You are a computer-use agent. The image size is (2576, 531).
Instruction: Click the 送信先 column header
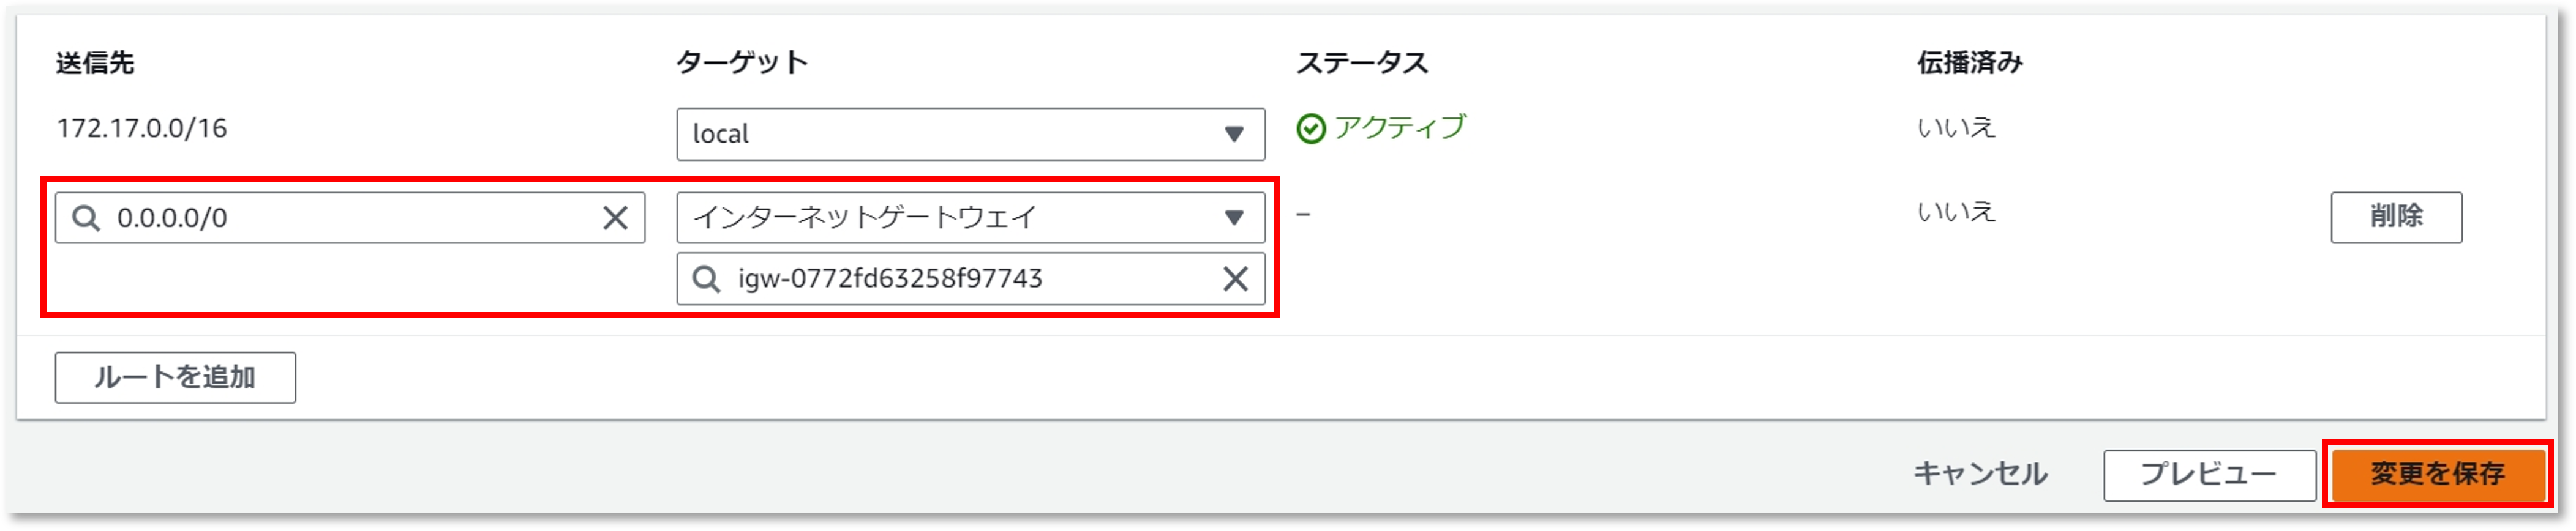pyautogui.click(x=95, y=63)
